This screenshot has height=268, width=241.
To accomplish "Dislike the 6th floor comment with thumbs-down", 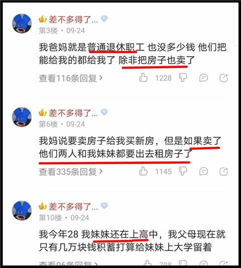I will pos(183,171).
